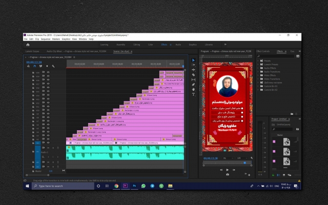Expand the Video Transitions folder
The height and width of the screenshot is (205, 328).
[x=258, y=79]
